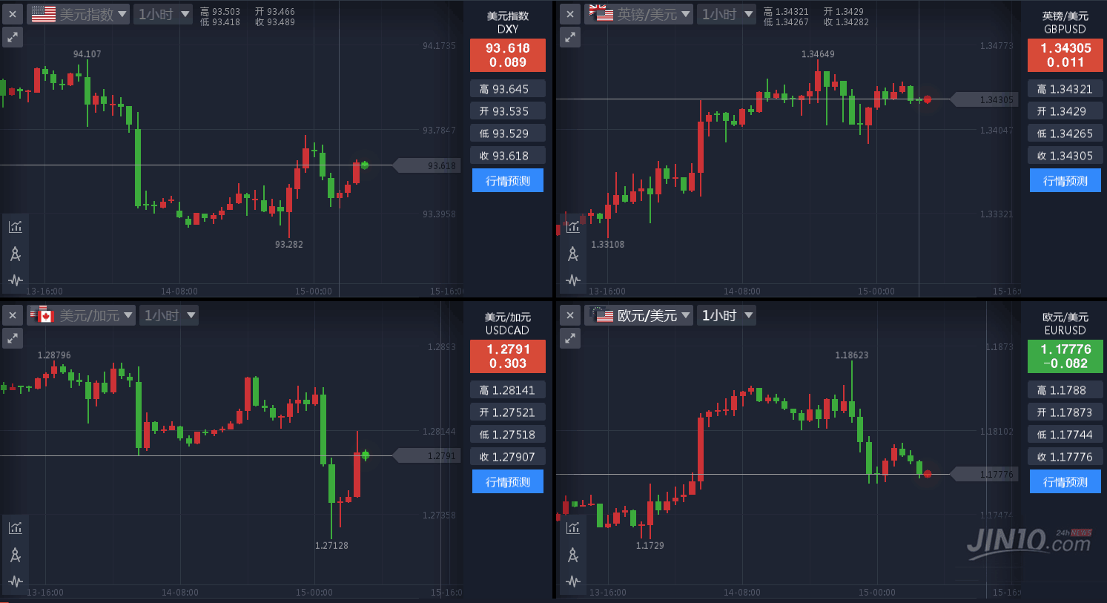Click the 1.27128 low label on USDCAD chart

coord(331,545)
